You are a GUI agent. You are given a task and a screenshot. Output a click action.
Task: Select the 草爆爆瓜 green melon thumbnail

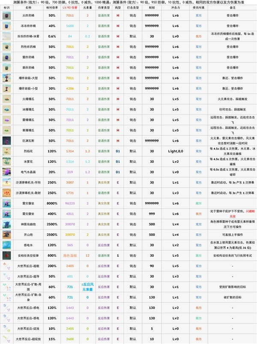pos(6,130)
